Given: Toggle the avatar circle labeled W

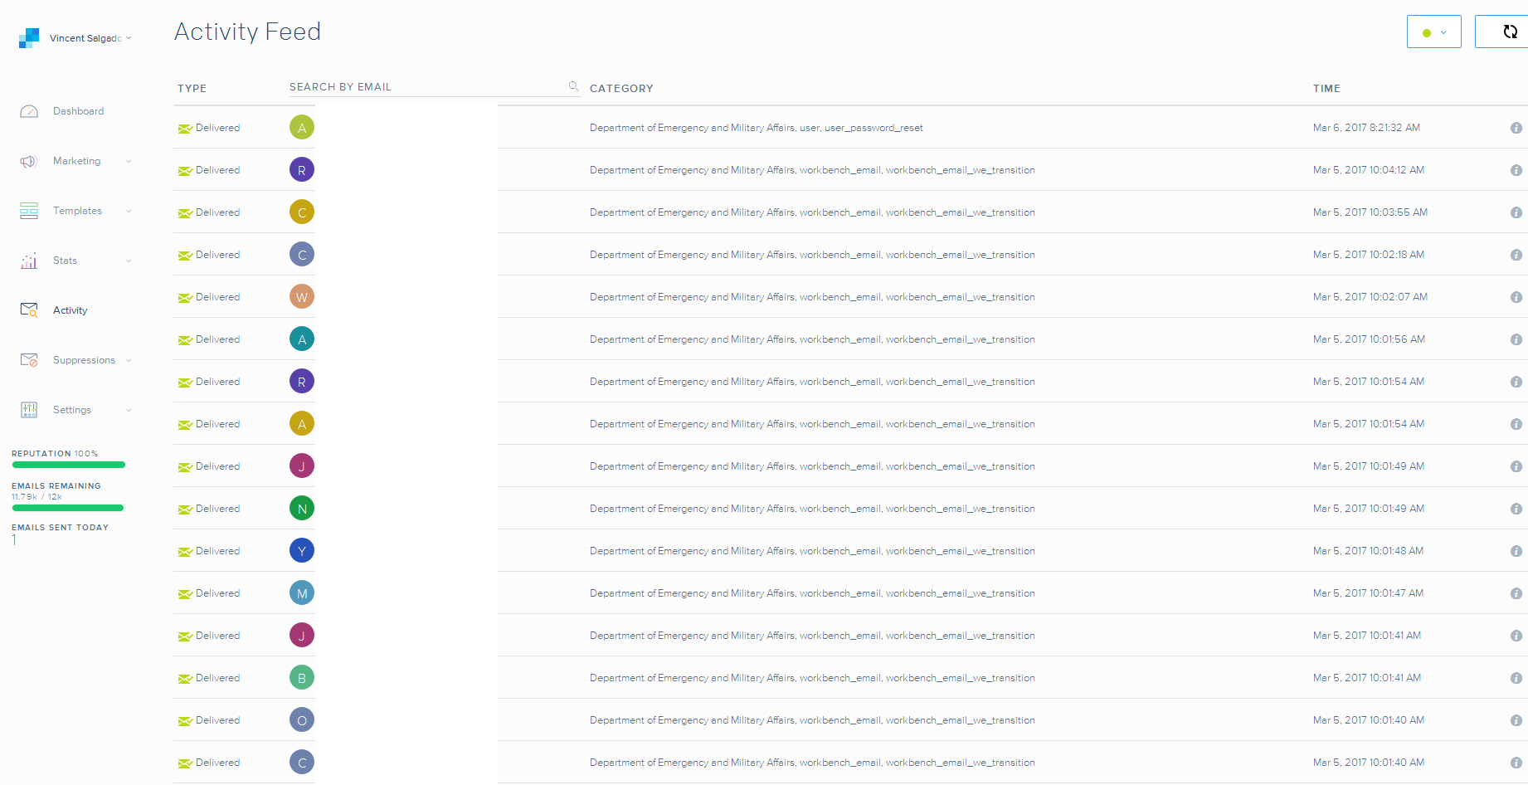Looking at the screenshot, I should [301, 296].
